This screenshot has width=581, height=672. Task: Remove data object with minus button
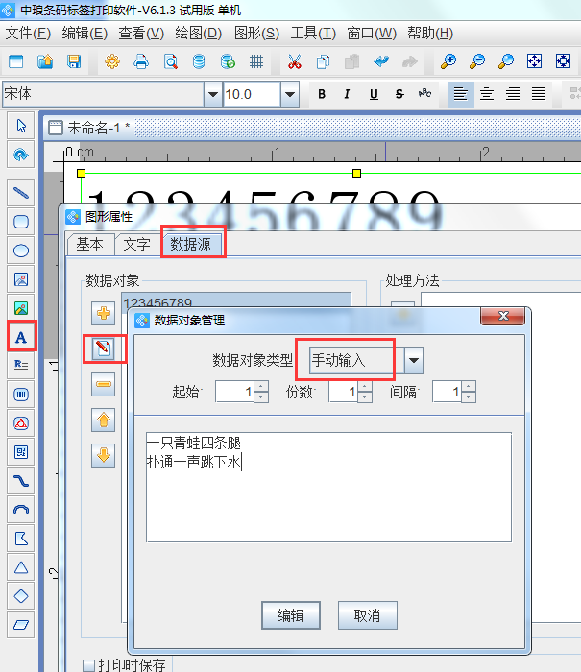(x=104, y=384)
